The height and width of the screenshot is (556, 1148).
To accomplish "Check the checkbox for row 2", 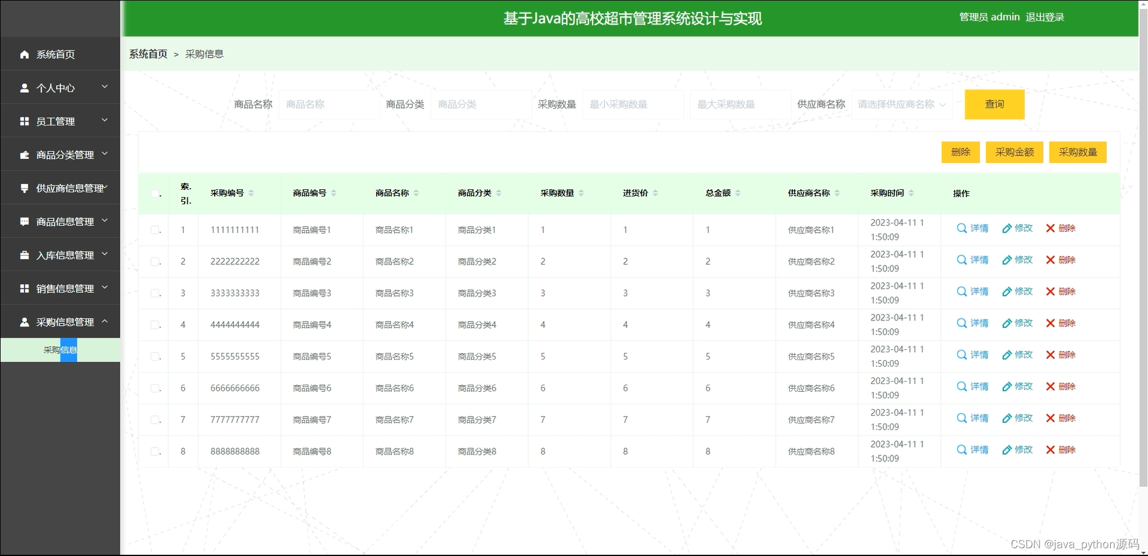I will [x=155, y=262].
